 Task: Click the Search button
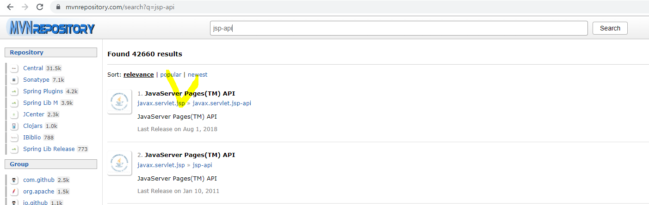pos(610,28)
